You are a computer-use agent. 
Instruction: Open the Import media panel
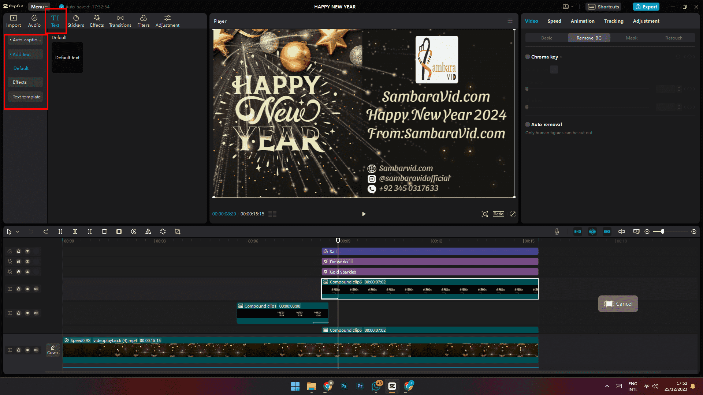[14, 21]
